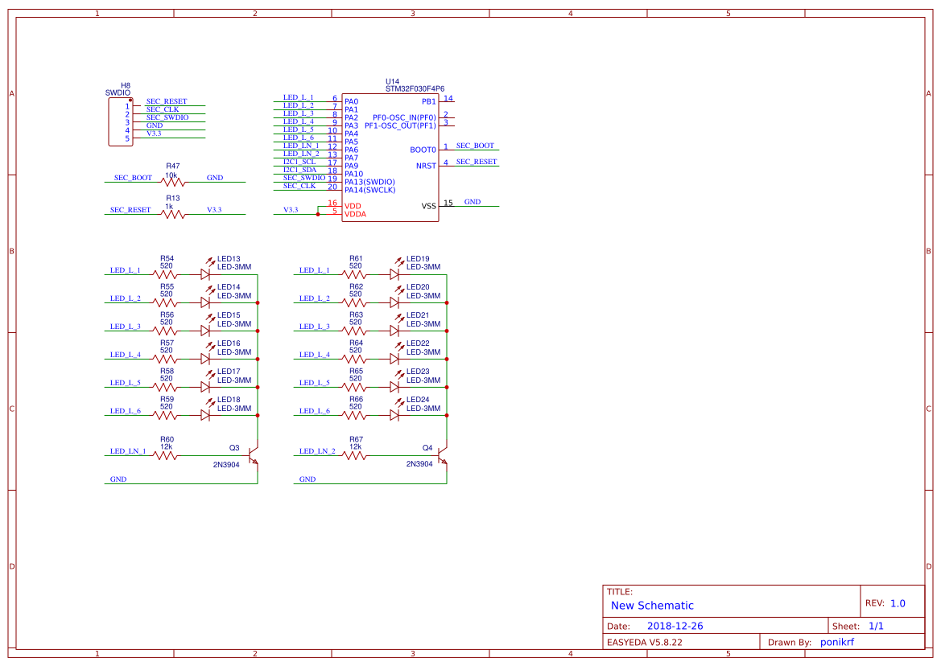Click pin PA13(SWDIO) on the microcontroller
Screen dimensions: 941x666
370,181
